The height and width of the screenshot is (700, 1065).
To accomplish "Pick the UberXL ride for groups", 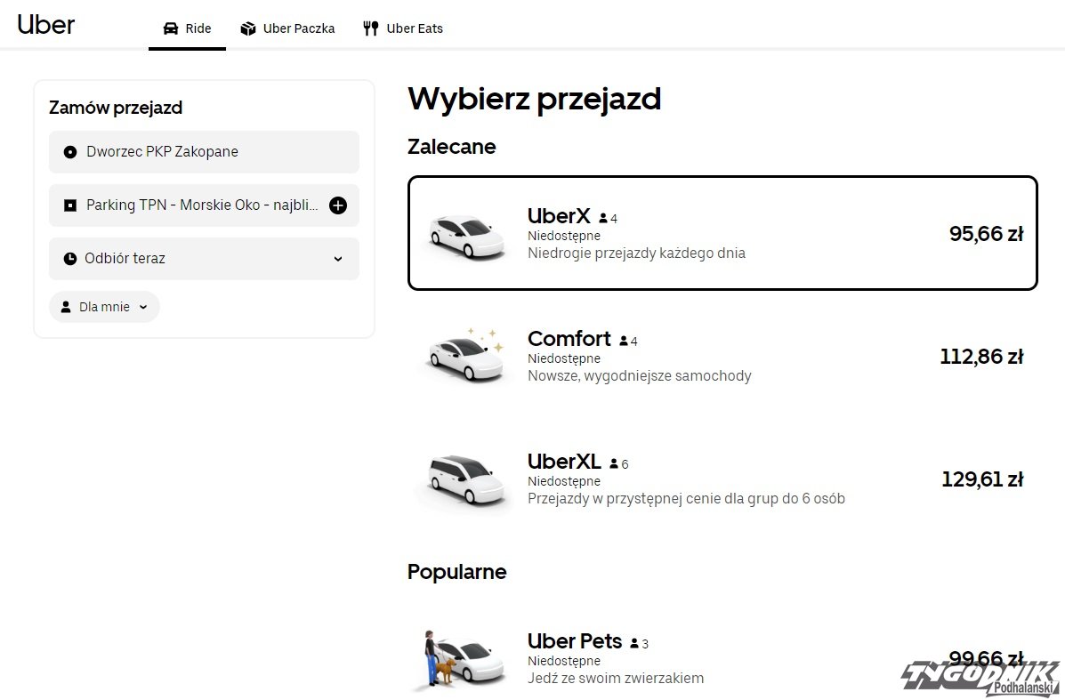I will (722, 479).
